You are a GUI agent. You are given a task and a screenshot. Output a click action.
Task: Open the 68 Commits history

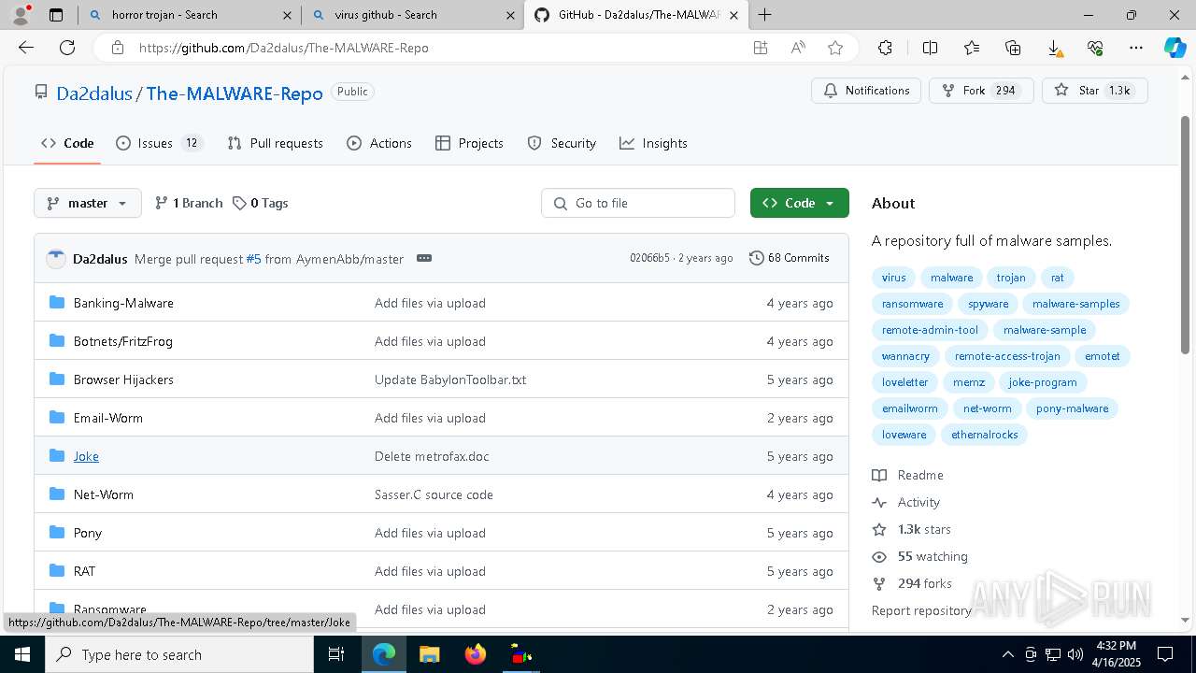(x=790, y=258)
